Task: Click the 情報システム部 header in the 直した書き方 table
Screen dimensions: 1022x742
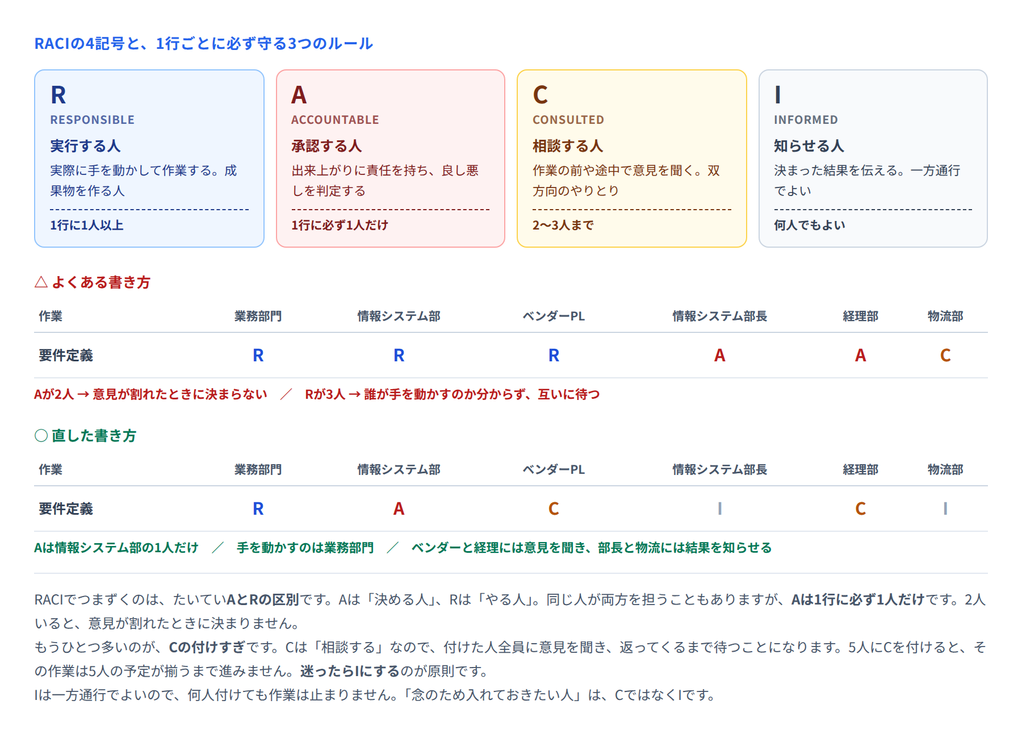Action: 399,470
